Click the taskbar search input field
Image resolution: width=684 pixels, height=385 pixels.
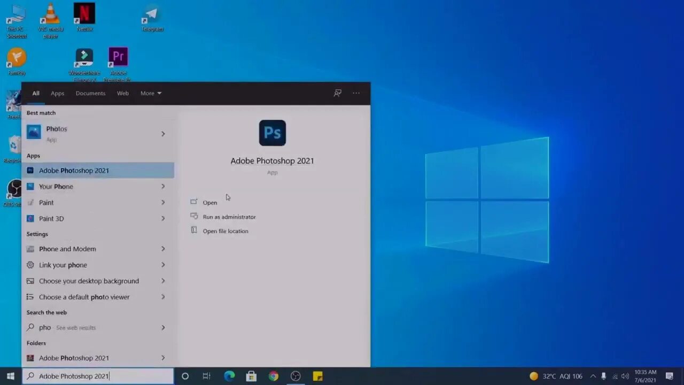98,376
